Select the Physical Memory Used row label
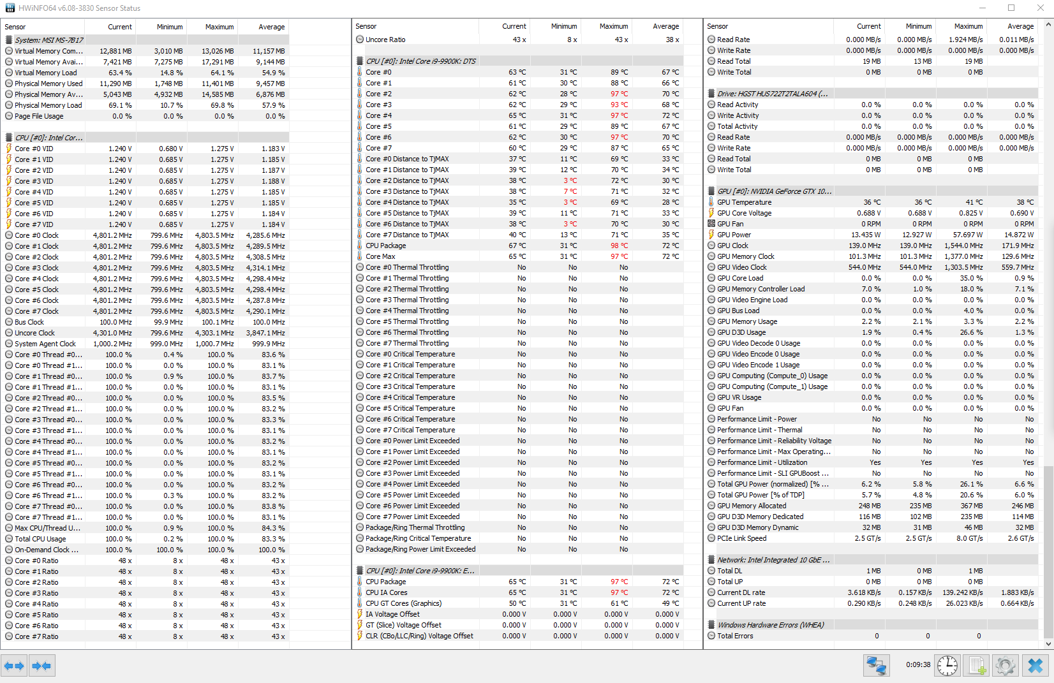Screen dimensions: 1054x683 (x=48, y=84)
